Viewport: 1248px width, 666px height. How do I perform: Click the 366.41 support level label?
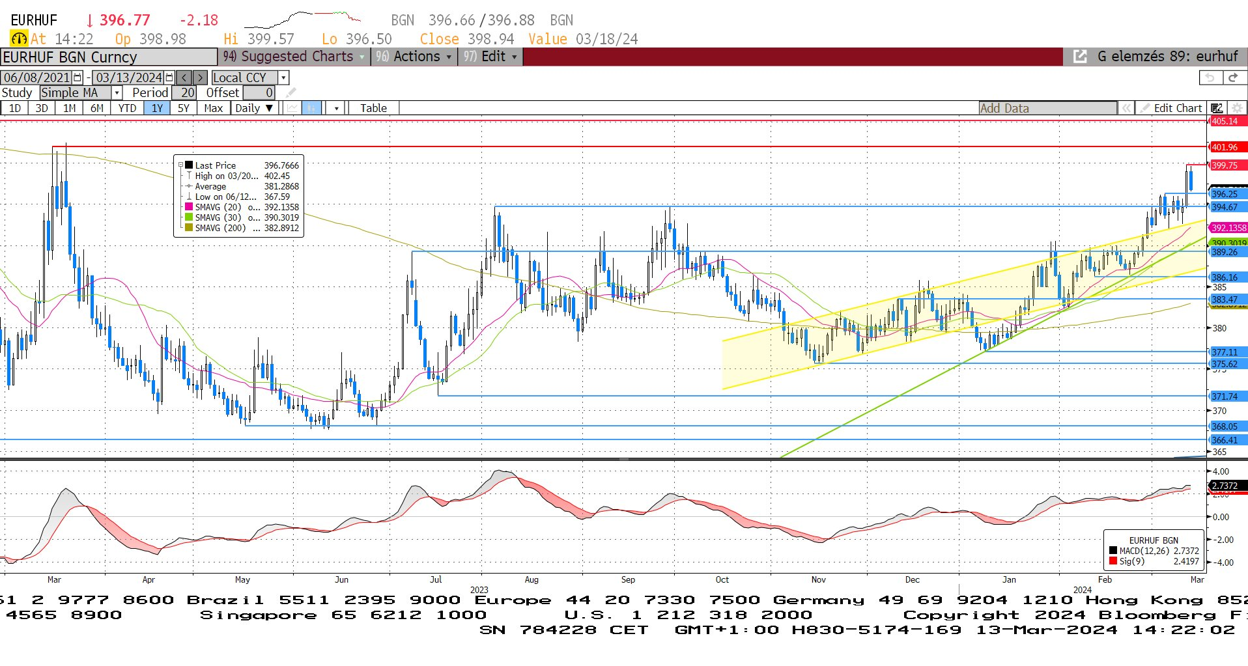pos(1227,440)
